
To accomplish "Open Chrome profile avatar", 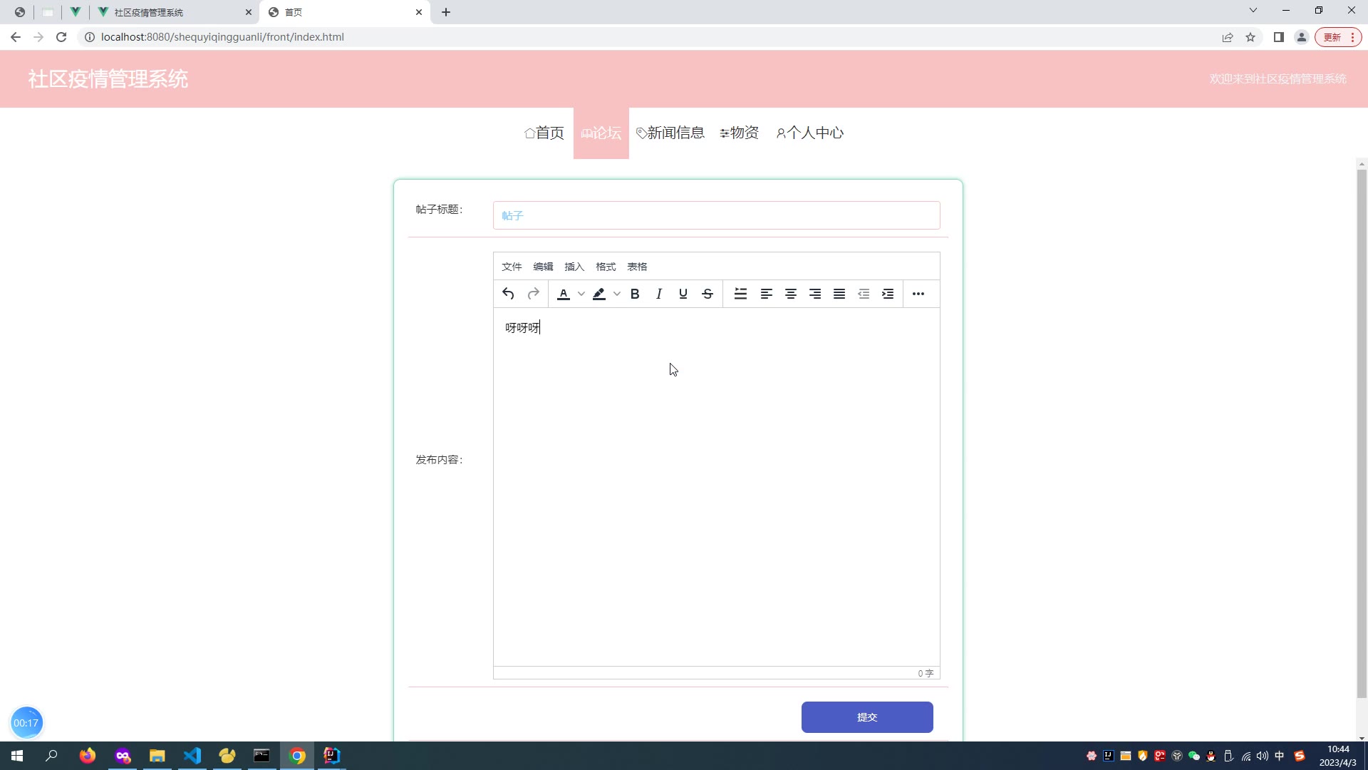I will coord(1302,37).
